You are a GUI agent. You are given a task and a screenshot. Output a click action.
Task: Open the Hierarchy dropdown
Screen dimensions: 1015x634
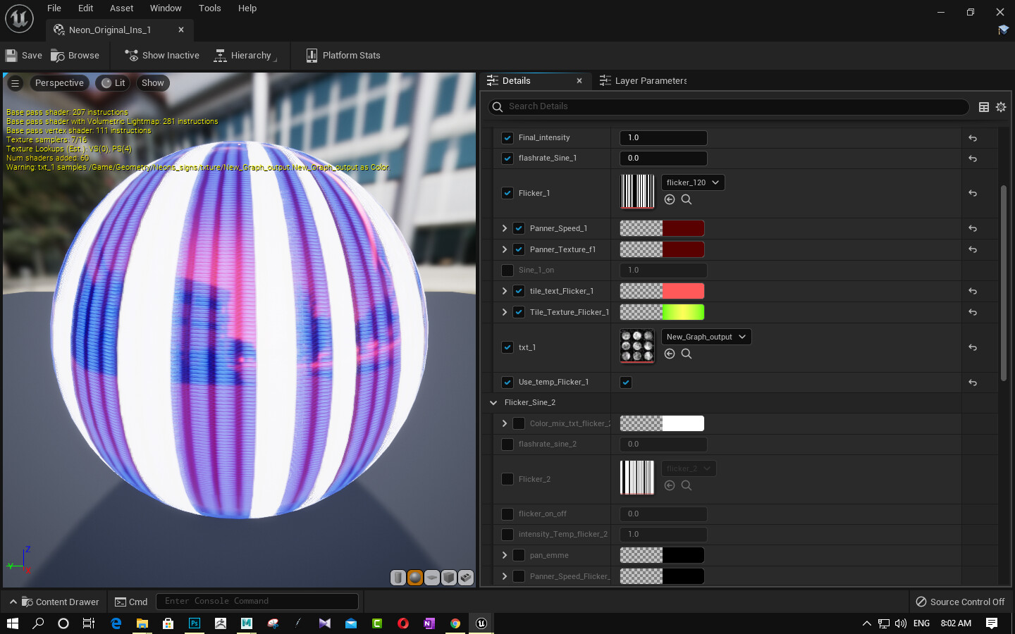click(x=245, y=56)
